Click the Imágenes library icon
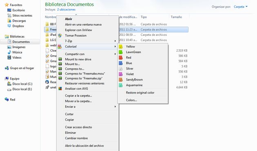 tap(9, 47)
